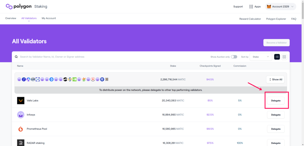Image resolution: width=304 pixels, height=146 pixels.
Task: Click the 16,884,990 MATIC stake value
Action: click(173, 115)
